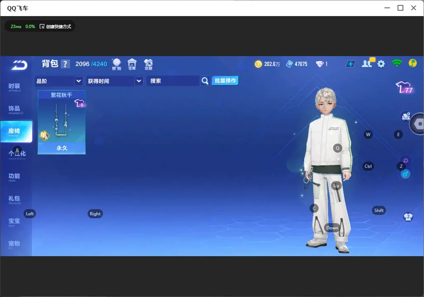Open the settings gear icon

pyautogui.click(x=381, y=64)
